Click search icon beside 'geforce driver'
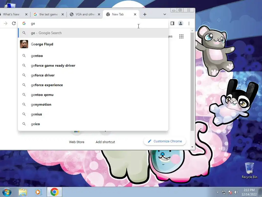This screenshot has height=197, width=262. coord(24,75)
